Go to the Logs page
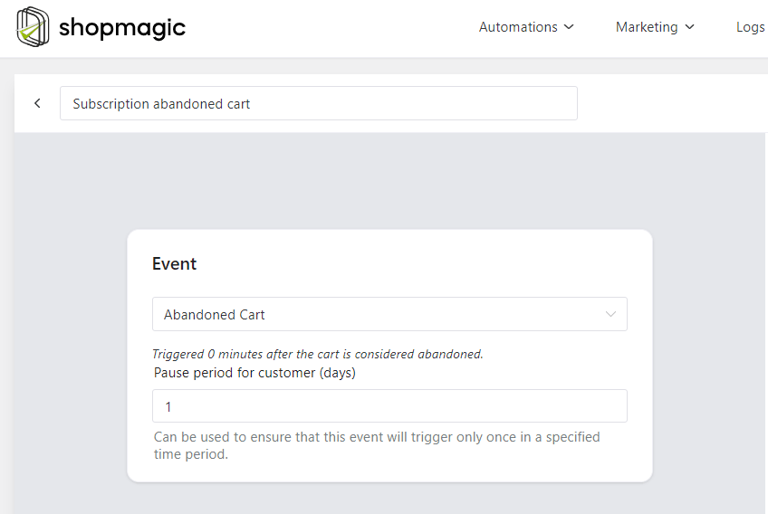This screenshot has width=768, height=514. (x=751, y=27)
